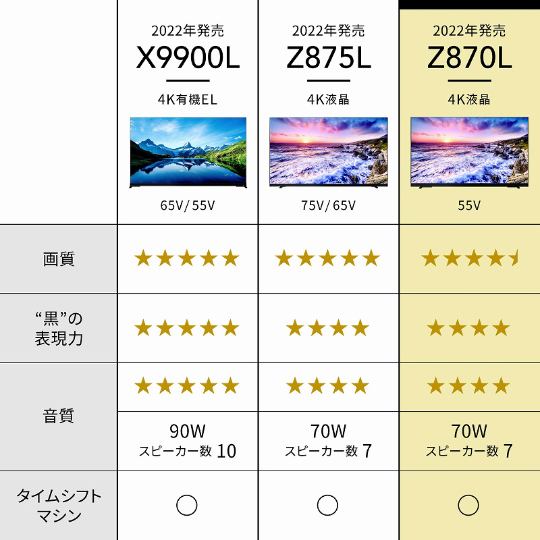Select the X9900L model heading

point(188,59)
